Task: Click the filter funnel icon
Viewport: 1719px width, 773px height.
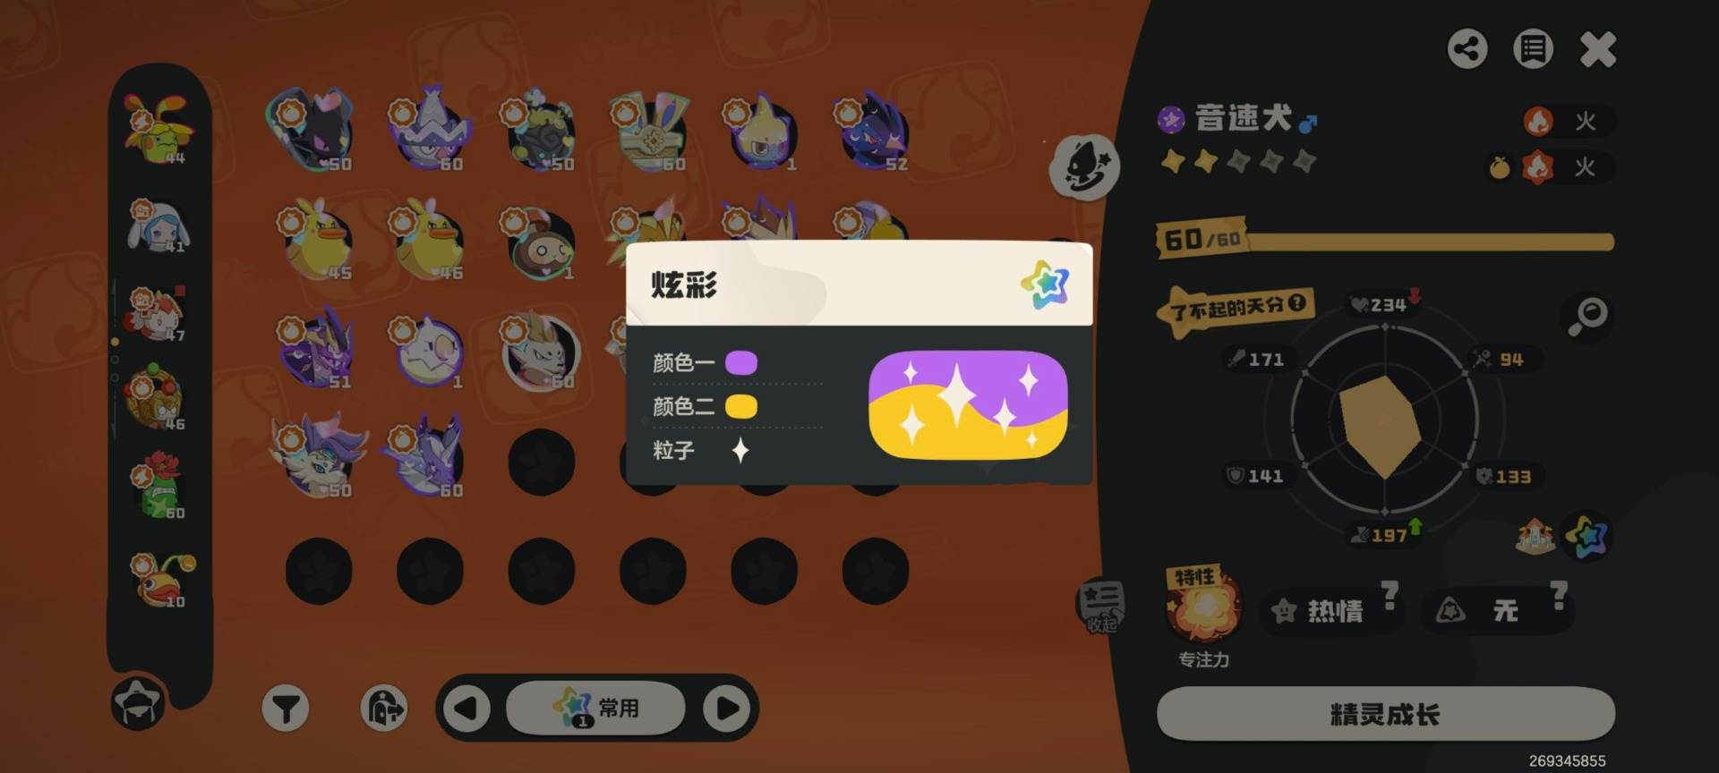Action: [286, 709]
